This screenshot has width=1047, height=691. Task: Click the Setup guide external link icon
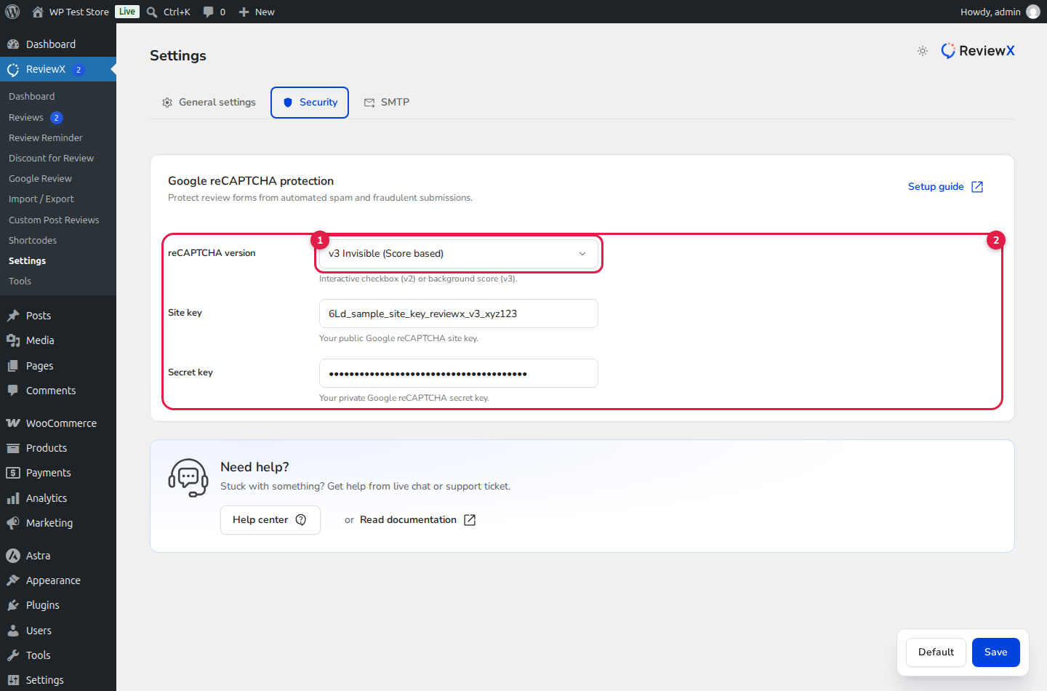[977, 187]
